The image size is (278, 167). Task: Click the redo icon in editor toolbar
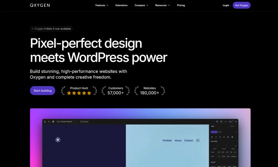[x=221, y=122]
